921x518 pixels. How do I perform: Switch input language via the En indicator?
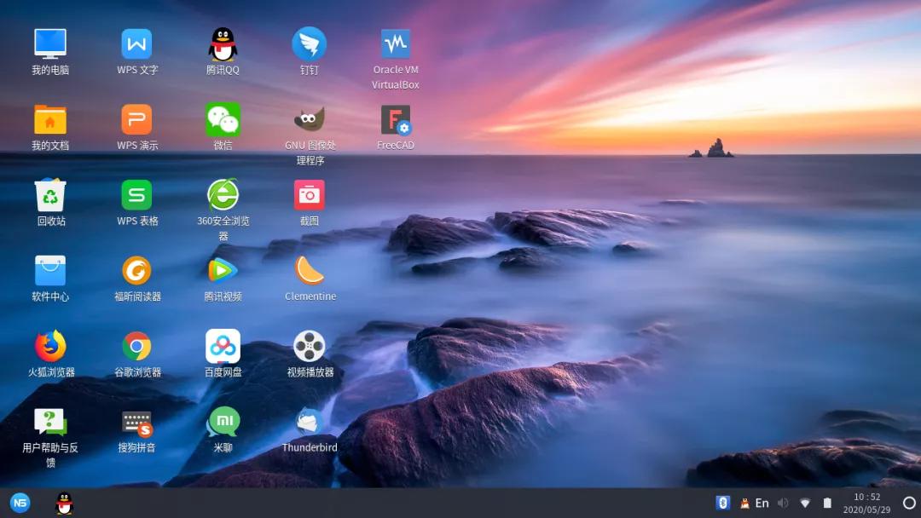(x=762, y=504)
